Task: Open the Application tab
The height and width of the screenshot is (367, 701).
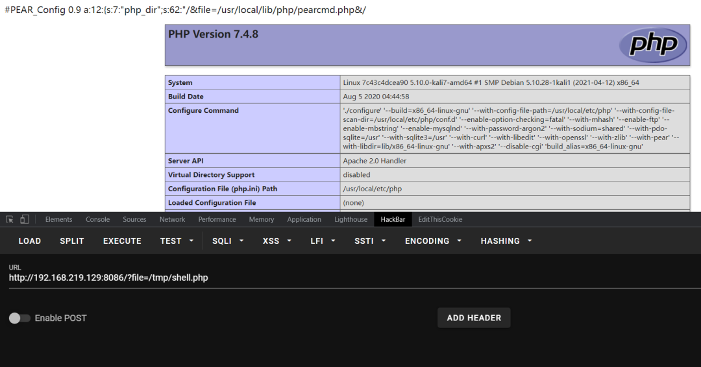Action: [304, 219]
